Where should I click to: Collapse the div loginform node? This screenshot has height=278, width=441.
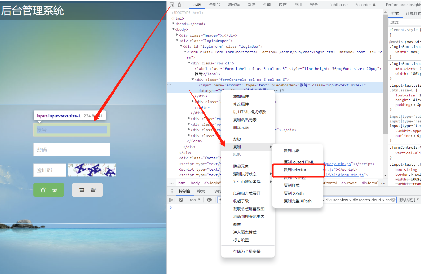pos(181,46)
